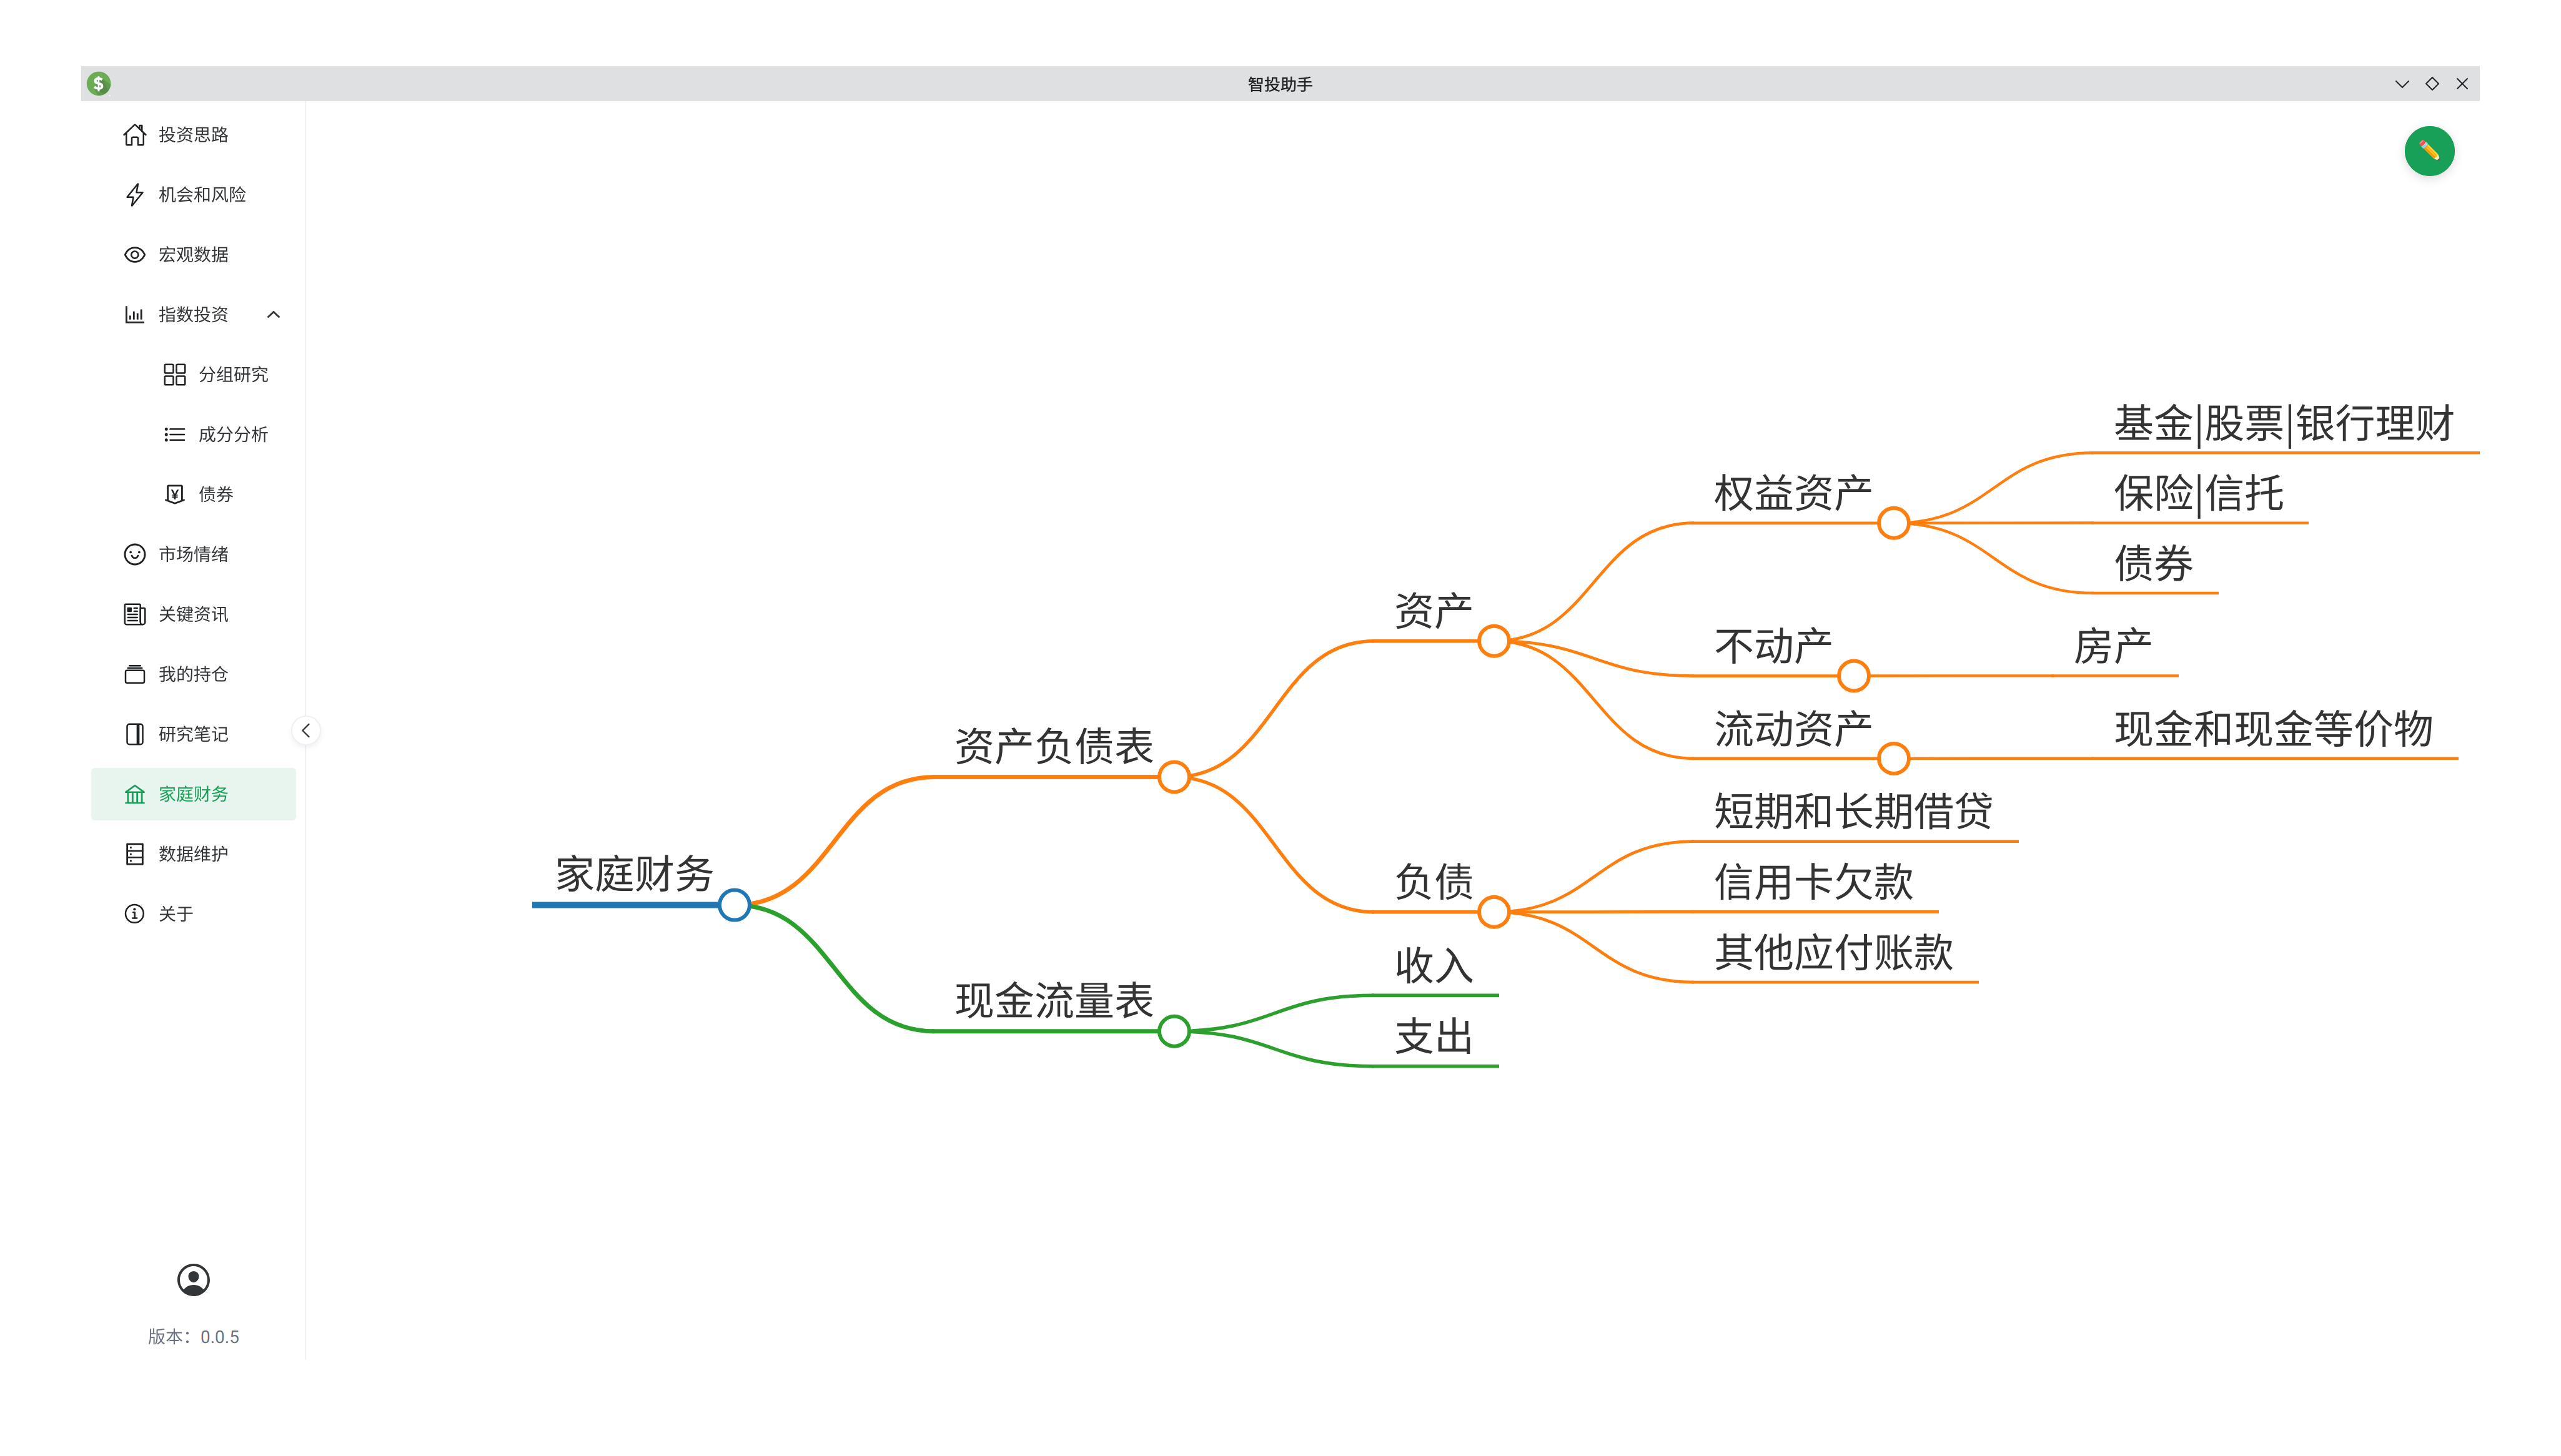Viewport: 2561px width, 1456px height.
Task: Click the smiley icon for 市场情绪
Action: [135, 554]
